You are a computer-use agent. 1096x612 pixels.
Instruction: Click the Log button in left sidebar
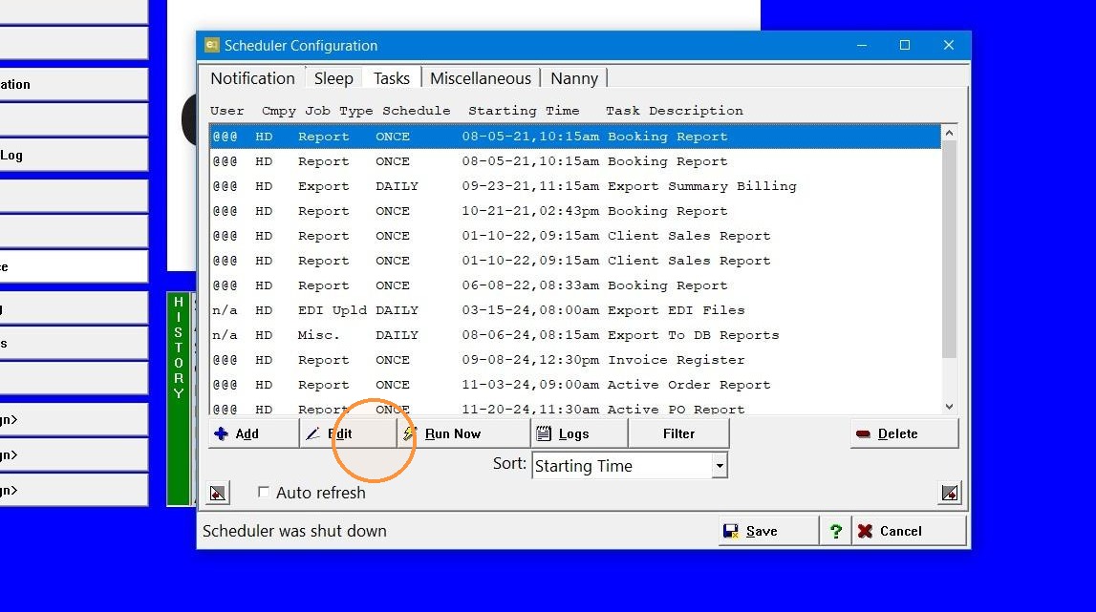[74, 155]
